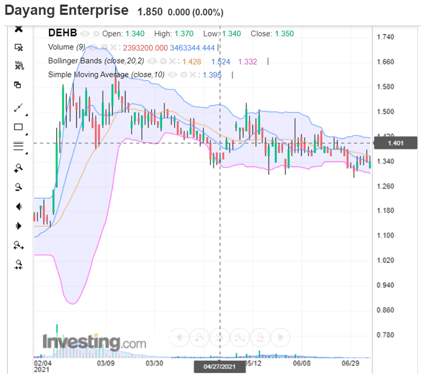Open Bollinger Bands settings gear
The image size is (421, 374).
click(163, 61)
